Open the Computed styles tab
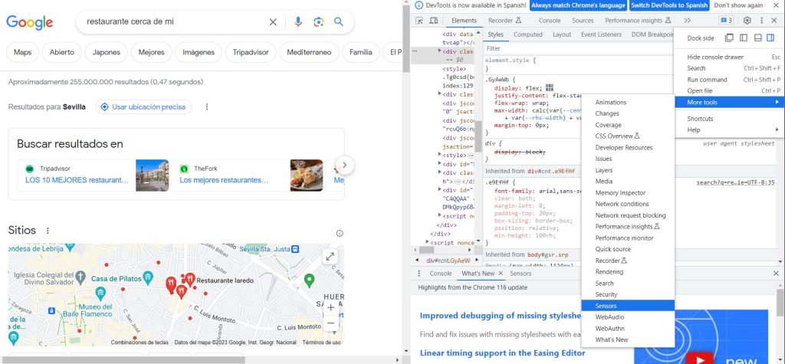The width and height of the screenshot is (785, 364). click(527, 34)
